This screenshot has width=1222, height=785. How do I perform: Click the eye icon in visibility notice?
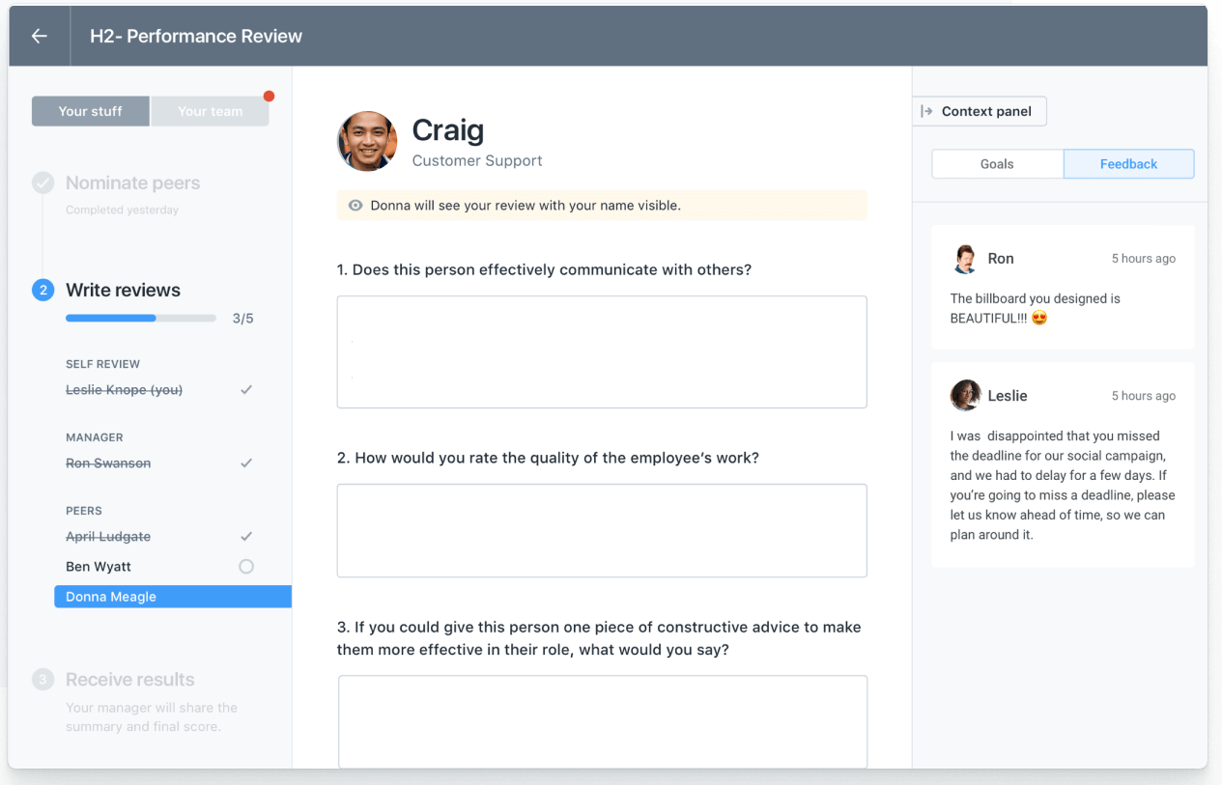coord(355,206)
